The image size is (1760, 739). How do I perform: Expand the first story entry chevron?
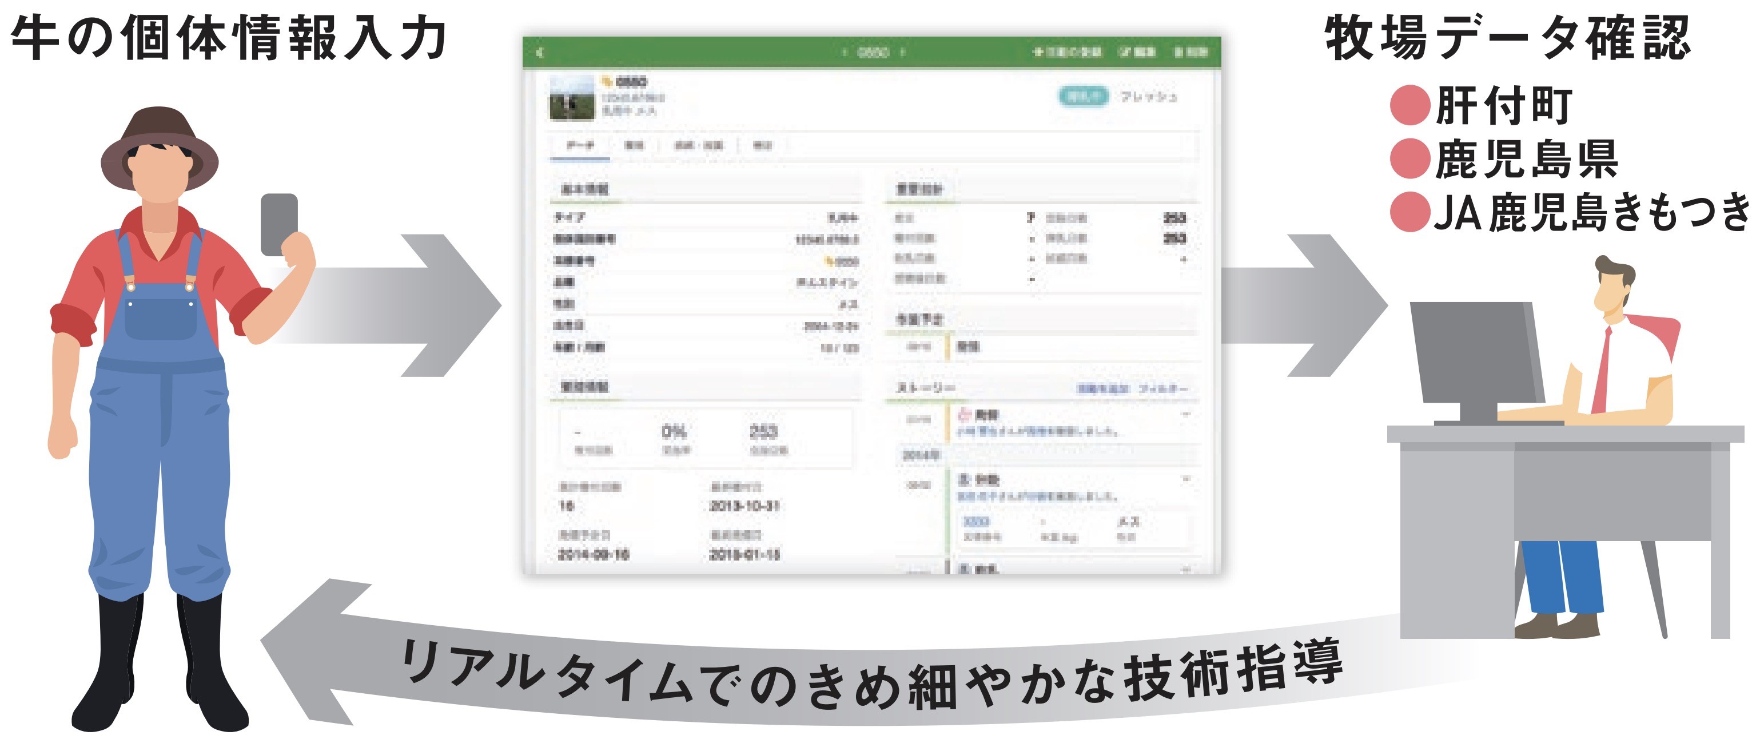(x=1186, y=414)
